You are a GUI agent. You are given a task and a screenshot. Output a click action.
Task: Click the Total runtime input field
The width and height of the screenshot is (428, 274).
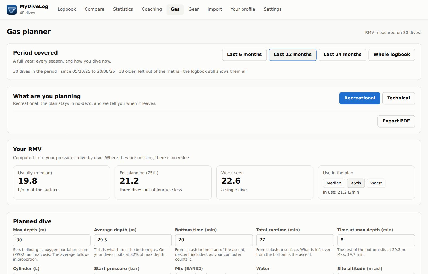[x=295, y=240]
